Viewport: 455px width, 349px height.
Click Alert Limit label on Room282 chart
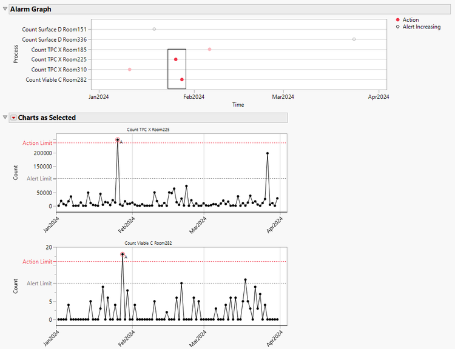[39, 283]
